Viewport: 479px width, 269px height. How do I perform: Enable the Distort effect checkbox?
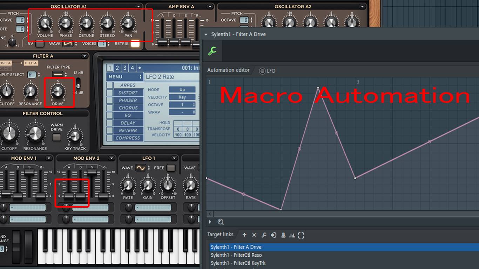click(110, 93)
